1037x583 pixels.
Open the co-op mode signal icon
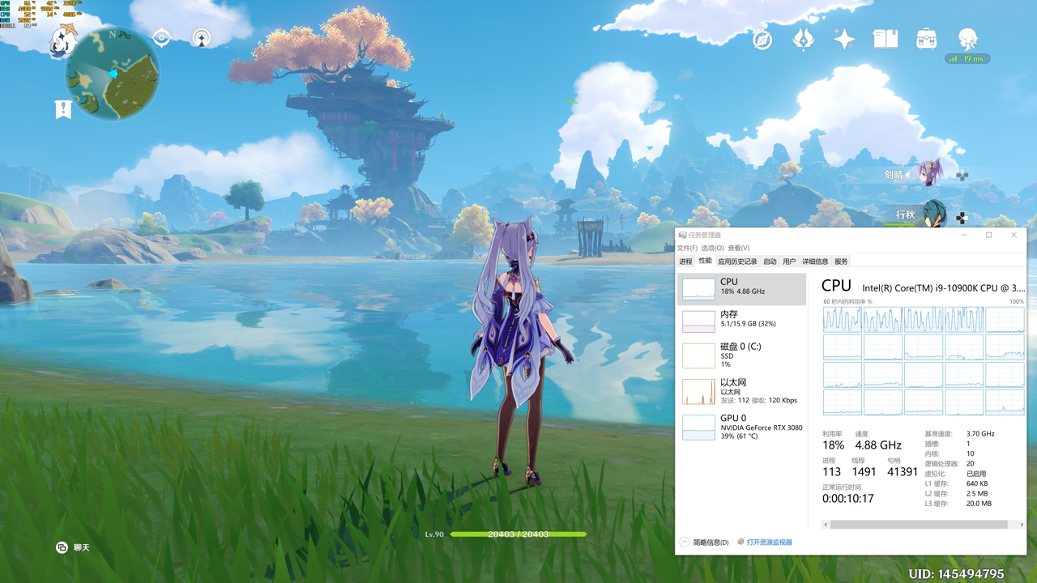(x=202, y=38)
